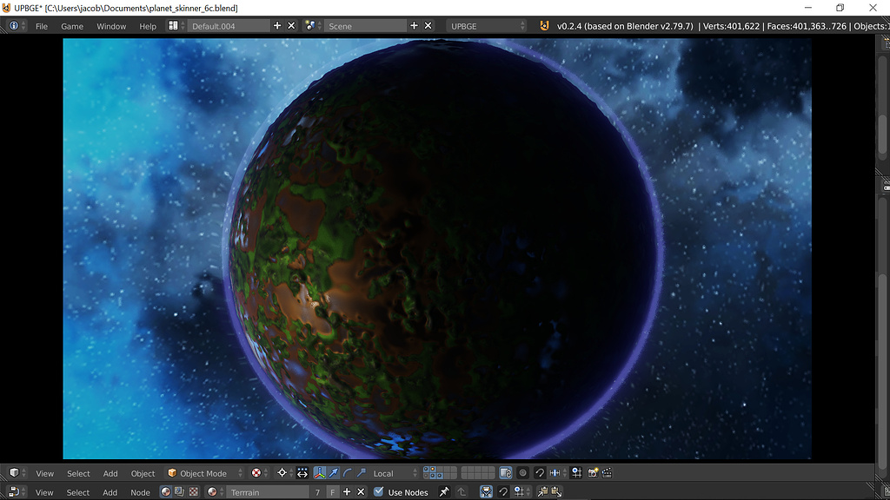The width and height of the screenshot is (890, 500).
Task: Switch to the texture nodes tree type
Action: [x=194, y=492]
